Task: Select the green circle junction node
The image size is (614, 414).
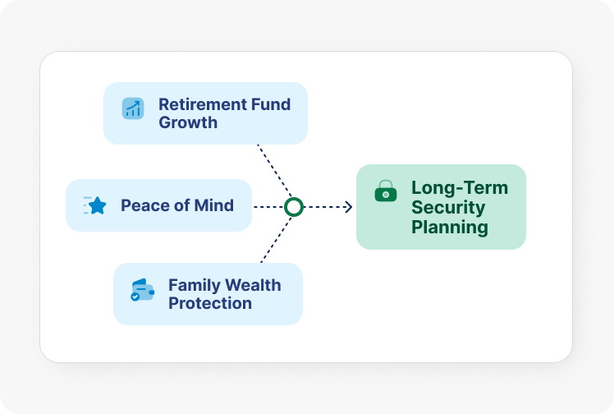Action: point(294,207)
